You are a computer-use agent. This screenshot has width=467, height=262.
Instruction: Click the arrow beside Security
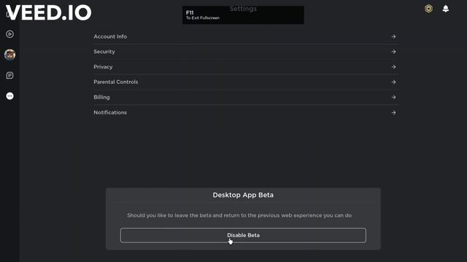coord(393,52)
